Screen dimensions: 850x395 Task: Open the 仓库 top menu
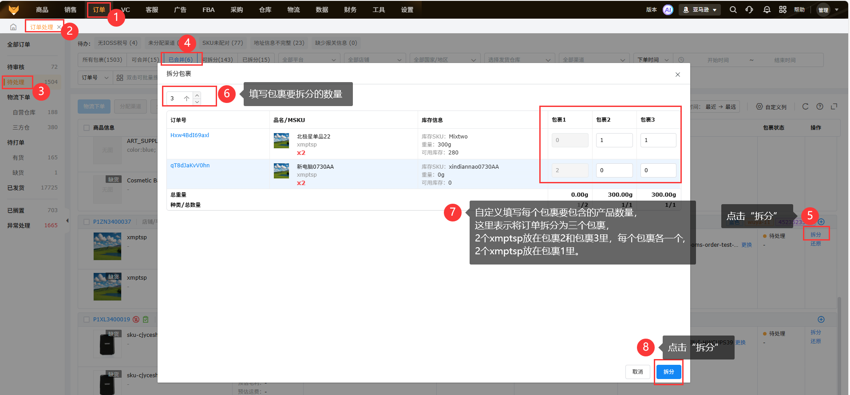tap(265, 10)
